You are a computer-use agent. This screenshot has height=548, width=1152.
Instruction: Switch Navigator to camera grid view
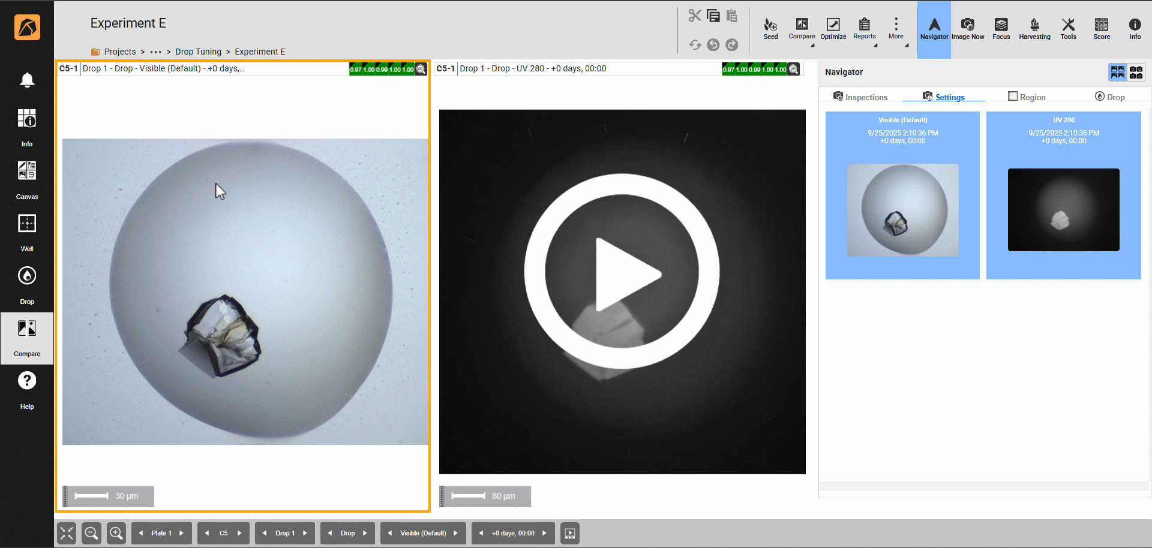1136,73
